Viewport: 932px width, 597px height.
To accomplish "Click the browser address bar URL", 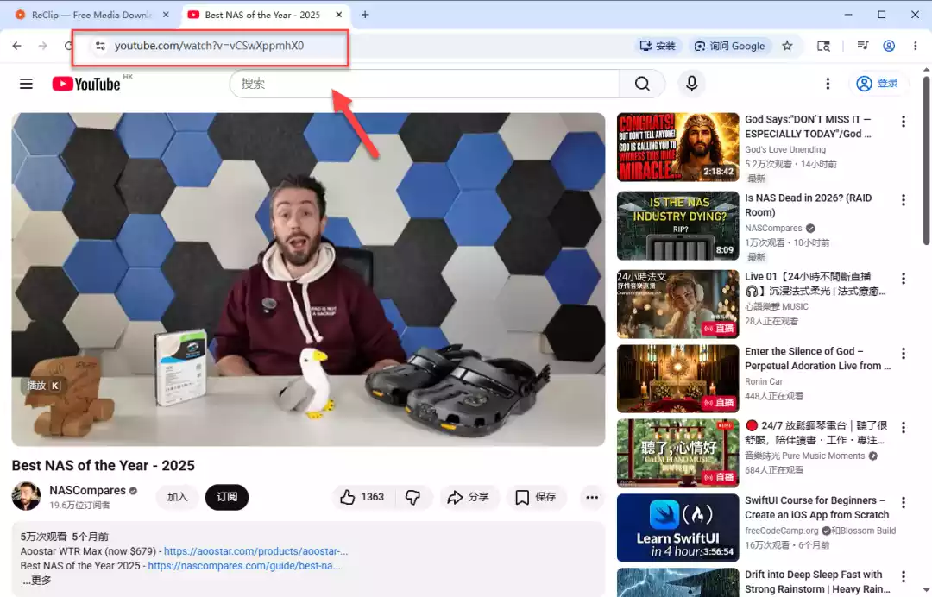I will pyautogui.click(x=209, y=46).
